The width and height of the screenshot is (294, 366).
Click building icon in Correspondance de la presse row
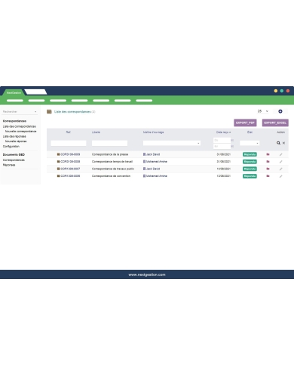click(144, 154)
